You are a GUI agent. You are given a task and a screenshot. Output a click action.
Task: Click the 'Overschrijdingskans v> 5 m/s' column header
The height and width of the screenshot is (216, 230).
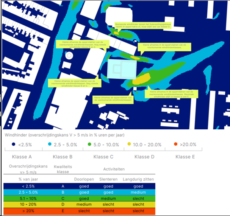(28, 169)
